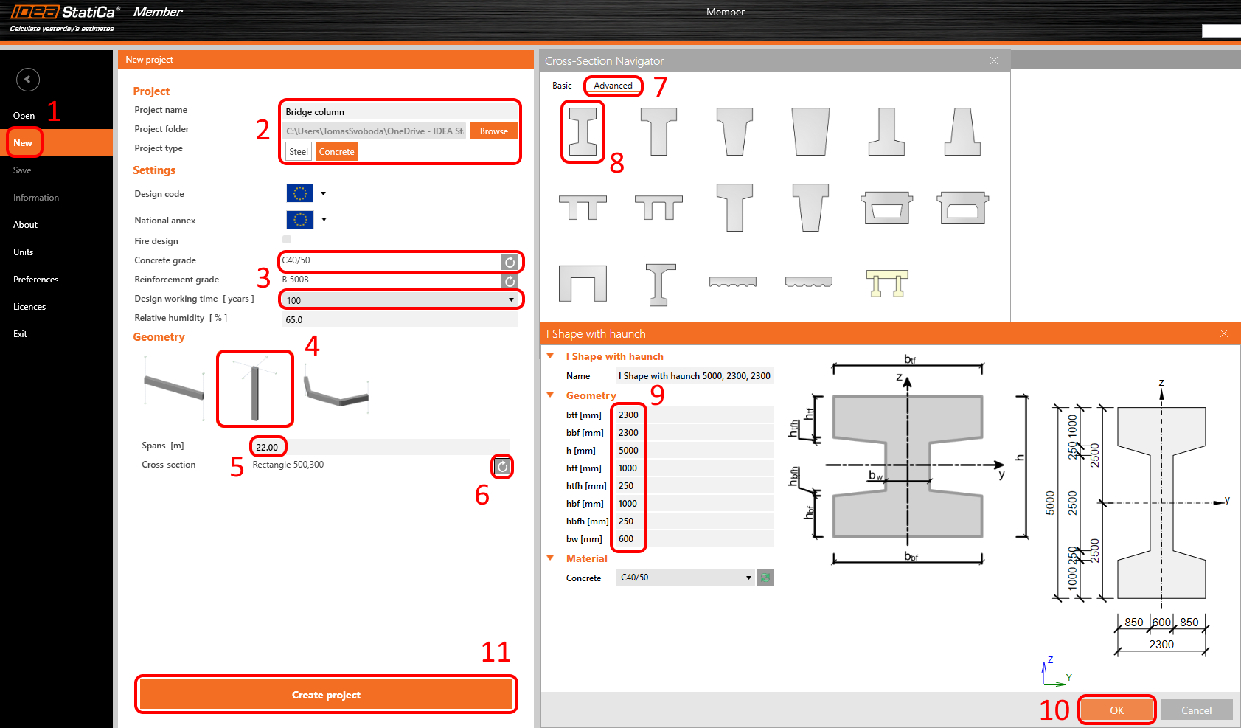Select the tapered inverted T cross-section in top row

(962, 131)
